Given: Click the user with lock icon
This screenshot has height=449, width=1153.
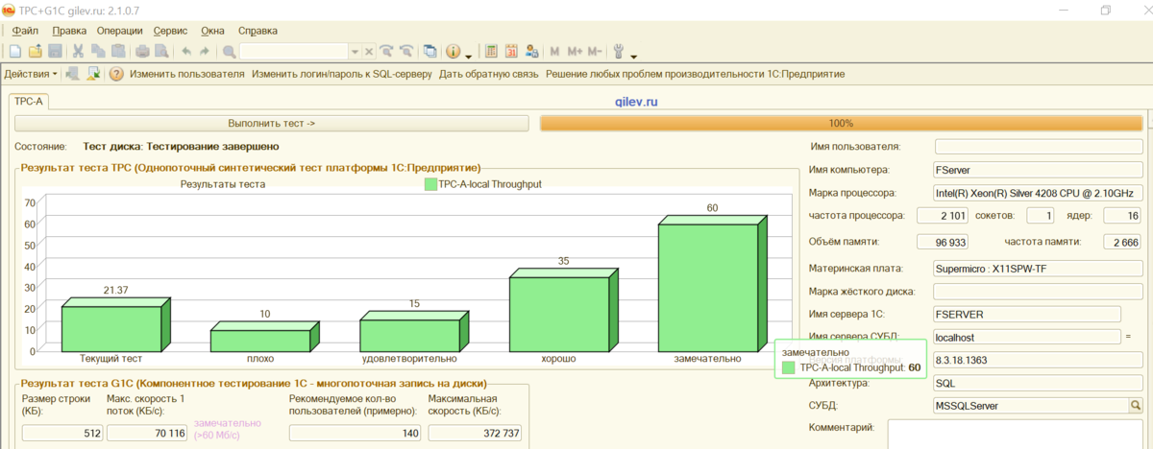Looking at the screenshot, I should click(x=531, y=51).
